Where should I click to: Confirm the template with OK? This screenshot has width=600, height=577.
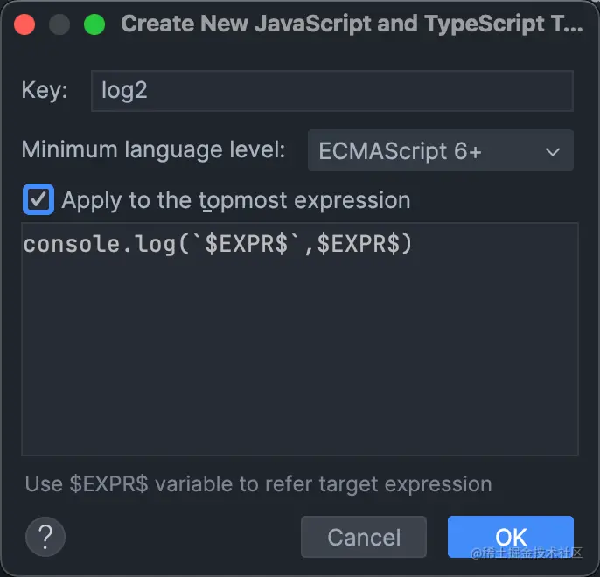(511, 536)
